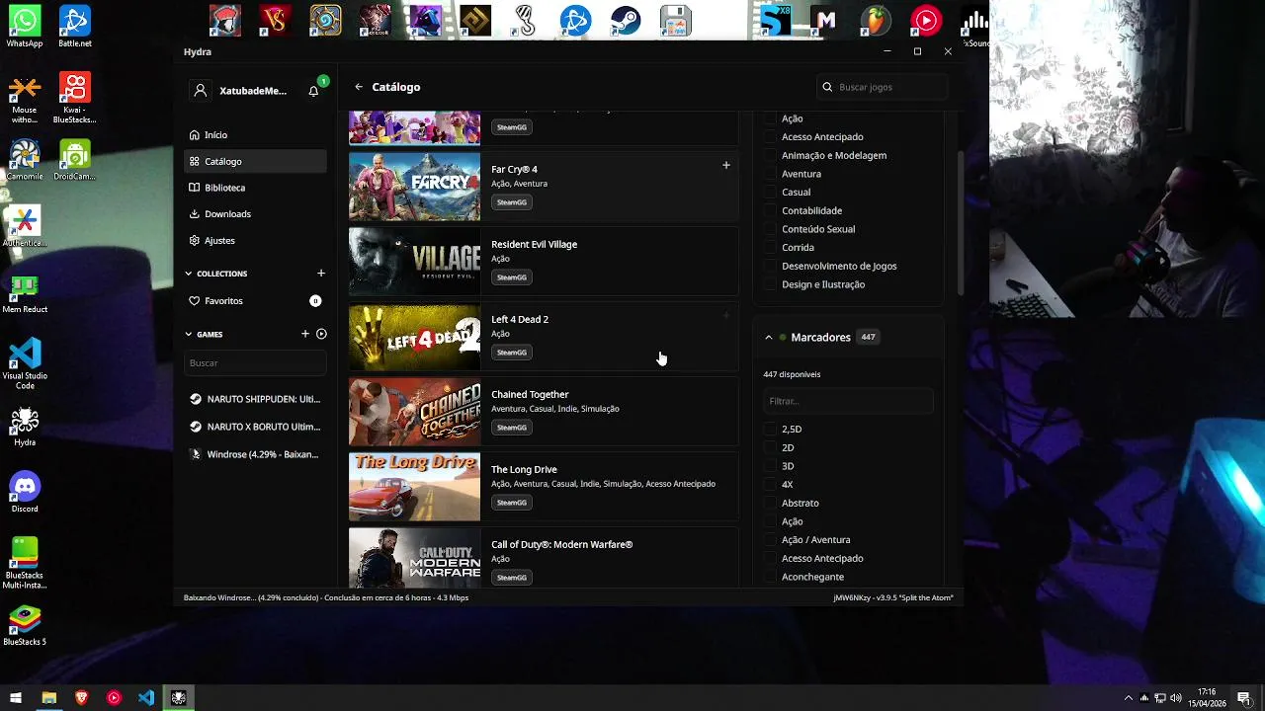Add a new collection with the plus
The width and height of the screenshot is (1265, 711).
click(x=320, y=274)
